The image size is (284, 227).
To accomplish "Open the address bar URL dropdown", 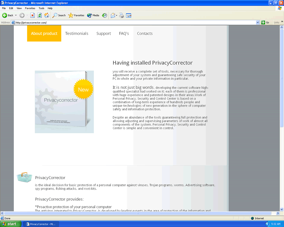I will pyautogui.click(x=258, y=22).
